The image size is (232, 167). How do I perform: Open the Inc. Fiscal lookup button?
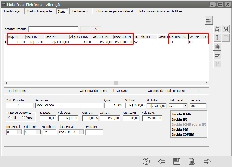click(19, 132)
